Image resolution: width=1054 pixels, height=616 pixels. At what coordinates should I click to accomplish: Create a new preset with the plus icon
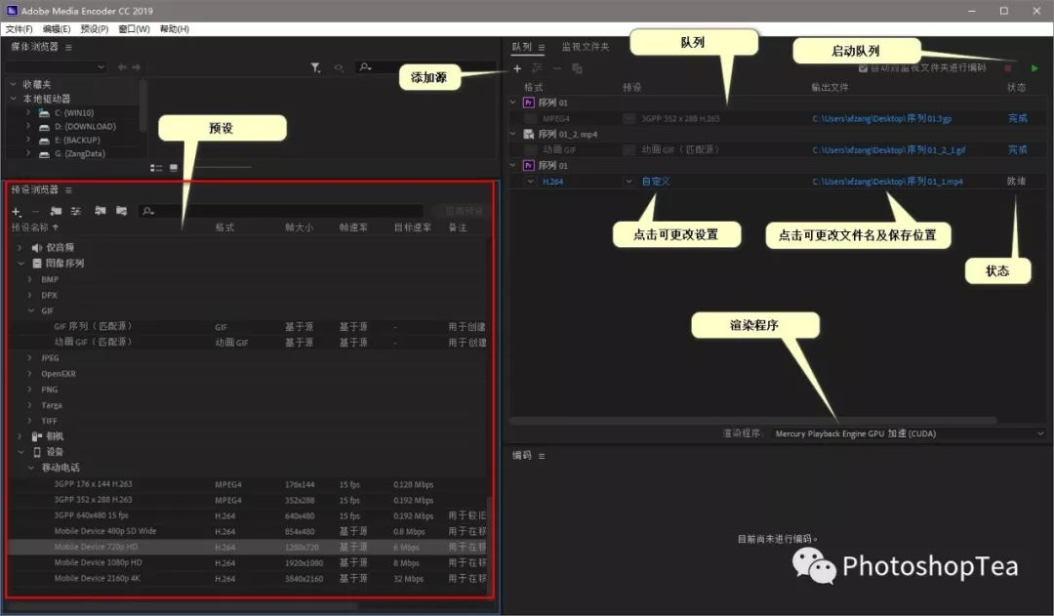[17, 212]
